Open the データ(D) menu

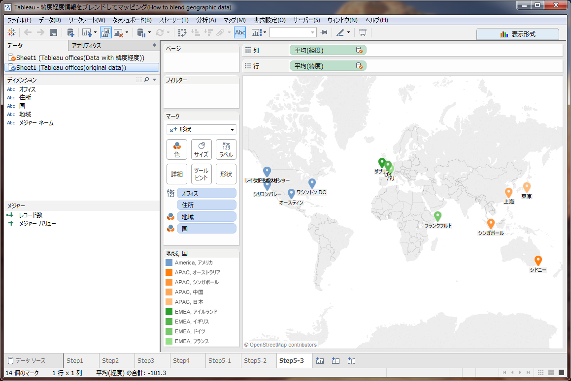(50, 20)
